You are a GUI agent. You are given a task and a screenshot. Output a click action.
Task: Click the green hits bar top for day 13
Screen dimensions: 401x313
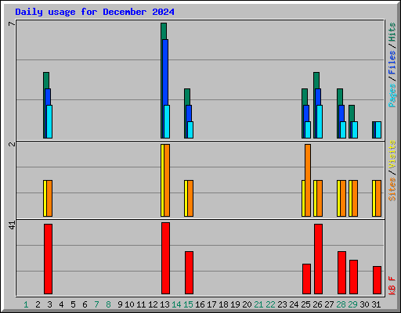click(164, 31)
